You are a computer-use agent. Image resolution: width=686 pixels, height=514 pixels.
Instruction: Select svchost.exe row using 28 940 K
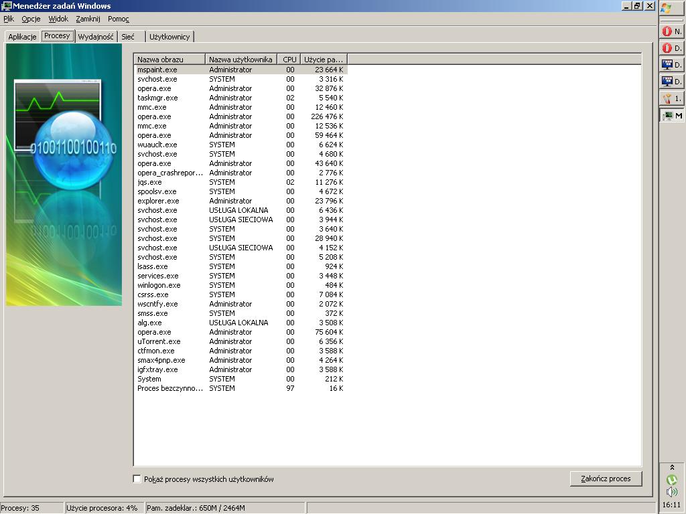[x=241, y=238]
